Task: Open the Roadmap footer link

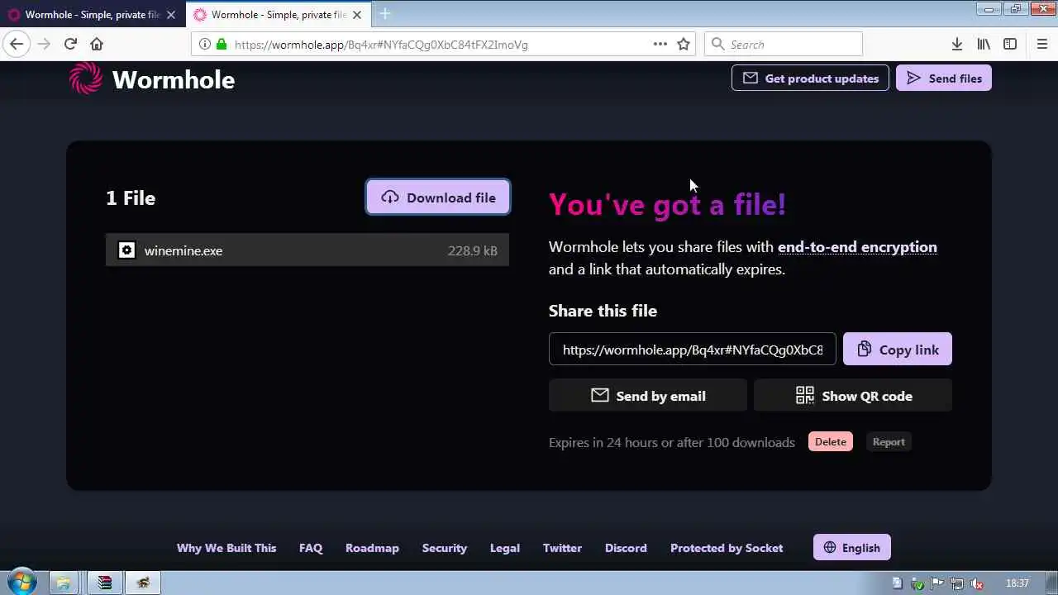Action: tap(372, 548)
